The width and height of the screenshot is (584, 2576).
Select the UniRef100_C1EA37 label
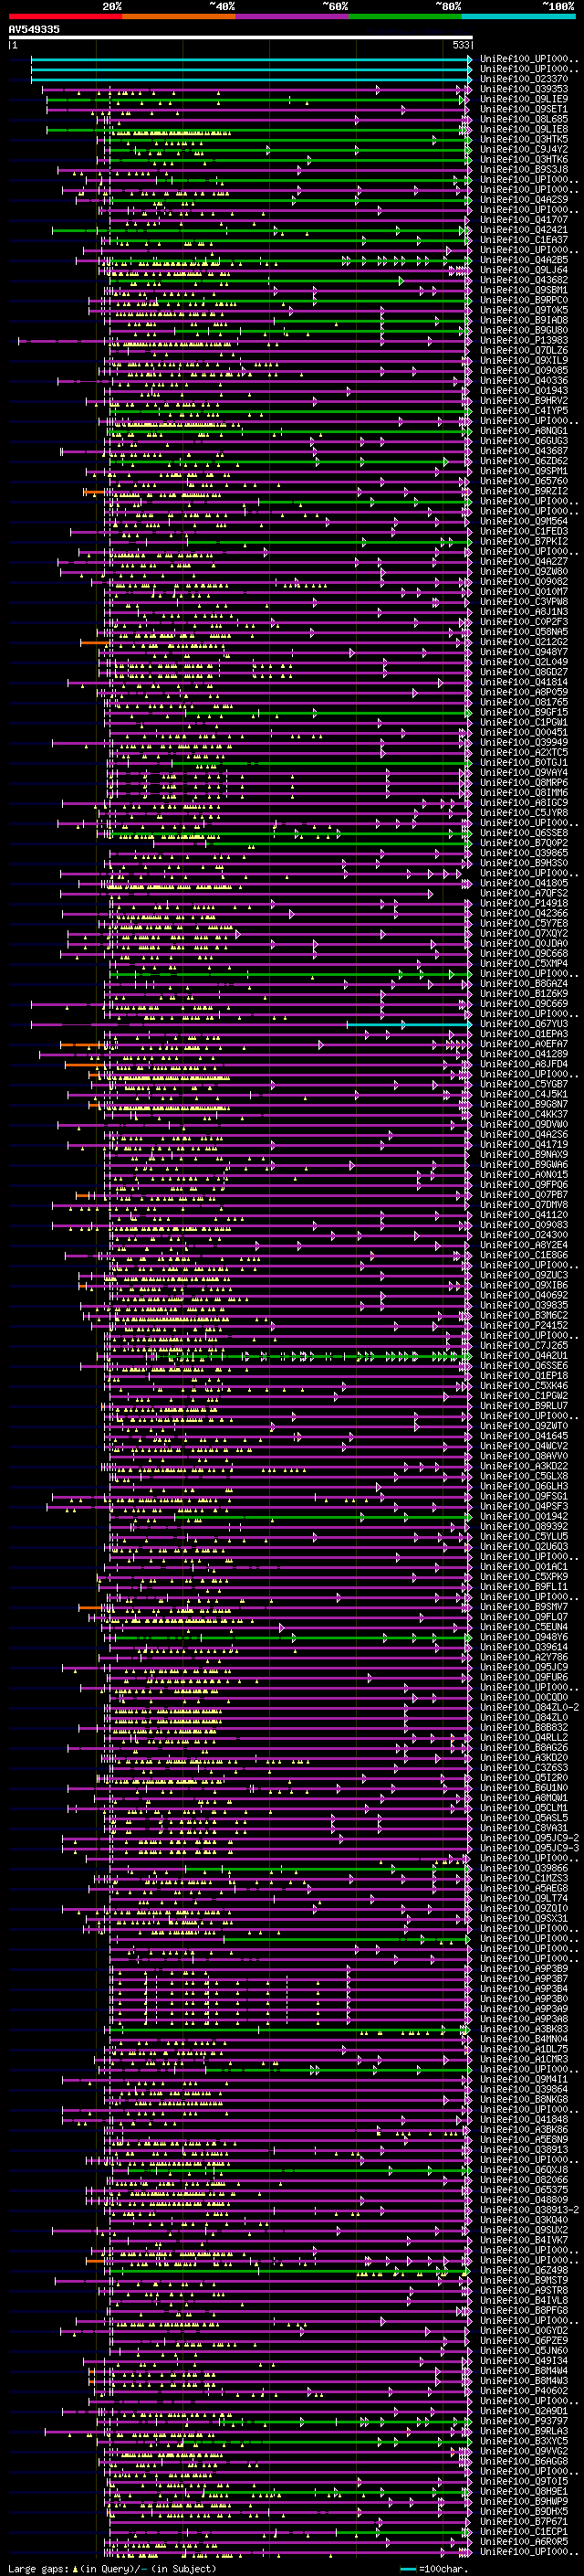tap(524, 240)
